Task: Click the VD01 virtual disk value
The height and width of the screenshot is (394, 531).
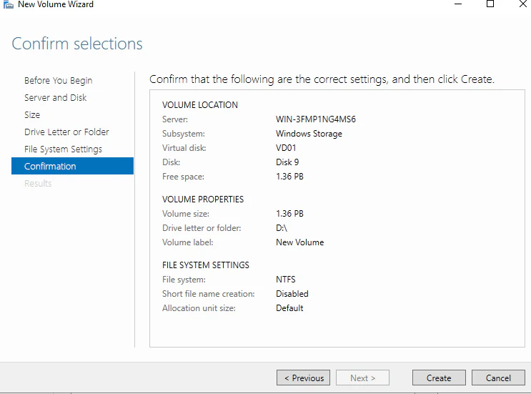Action: [286, 148]
